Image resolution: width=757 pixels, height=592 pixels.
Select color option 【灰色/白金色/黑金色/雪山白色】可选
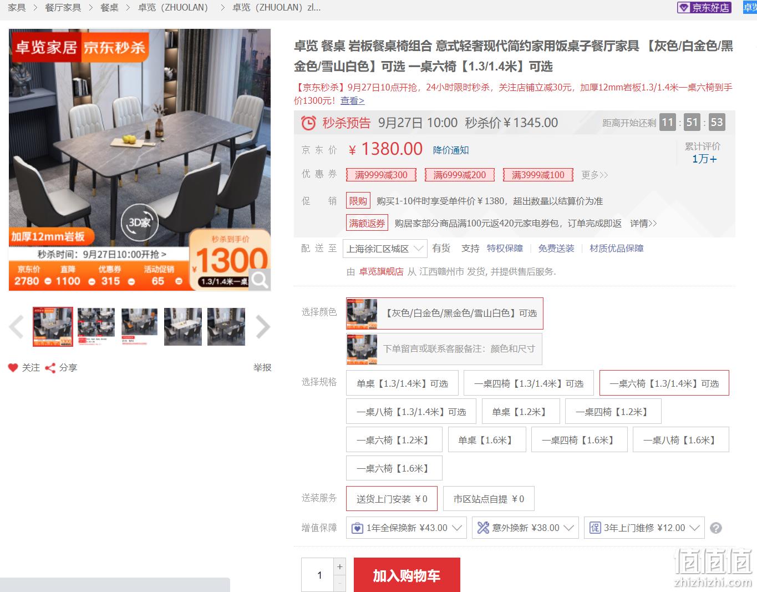pyautogui.click(x=445, y=313)
